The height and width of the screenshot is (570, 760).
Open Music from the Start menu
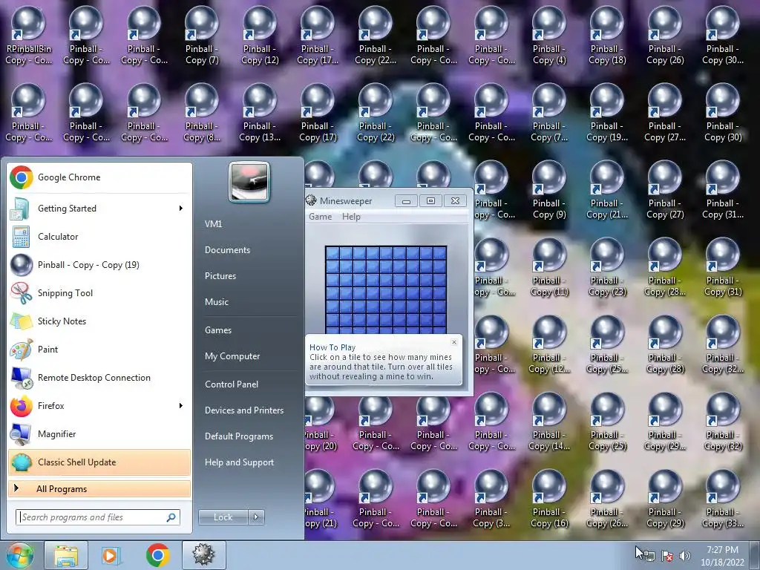pos(217,302)
